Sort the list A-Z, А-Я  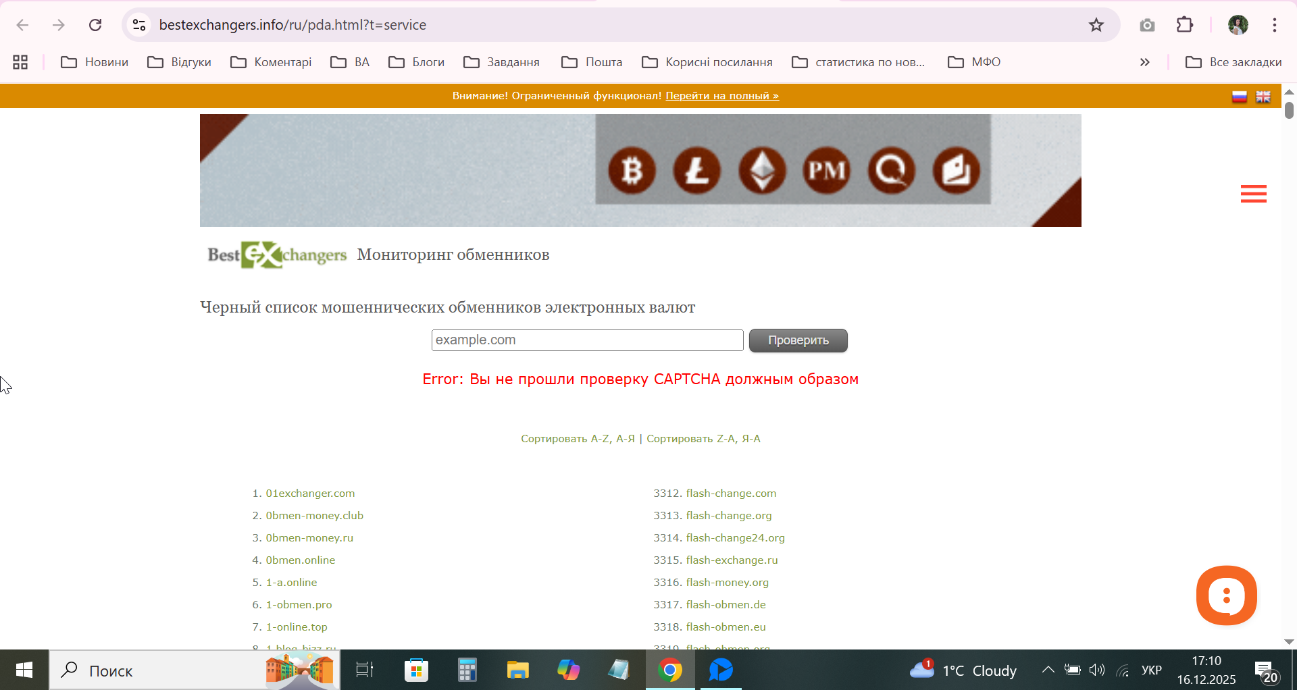[578, 439]
